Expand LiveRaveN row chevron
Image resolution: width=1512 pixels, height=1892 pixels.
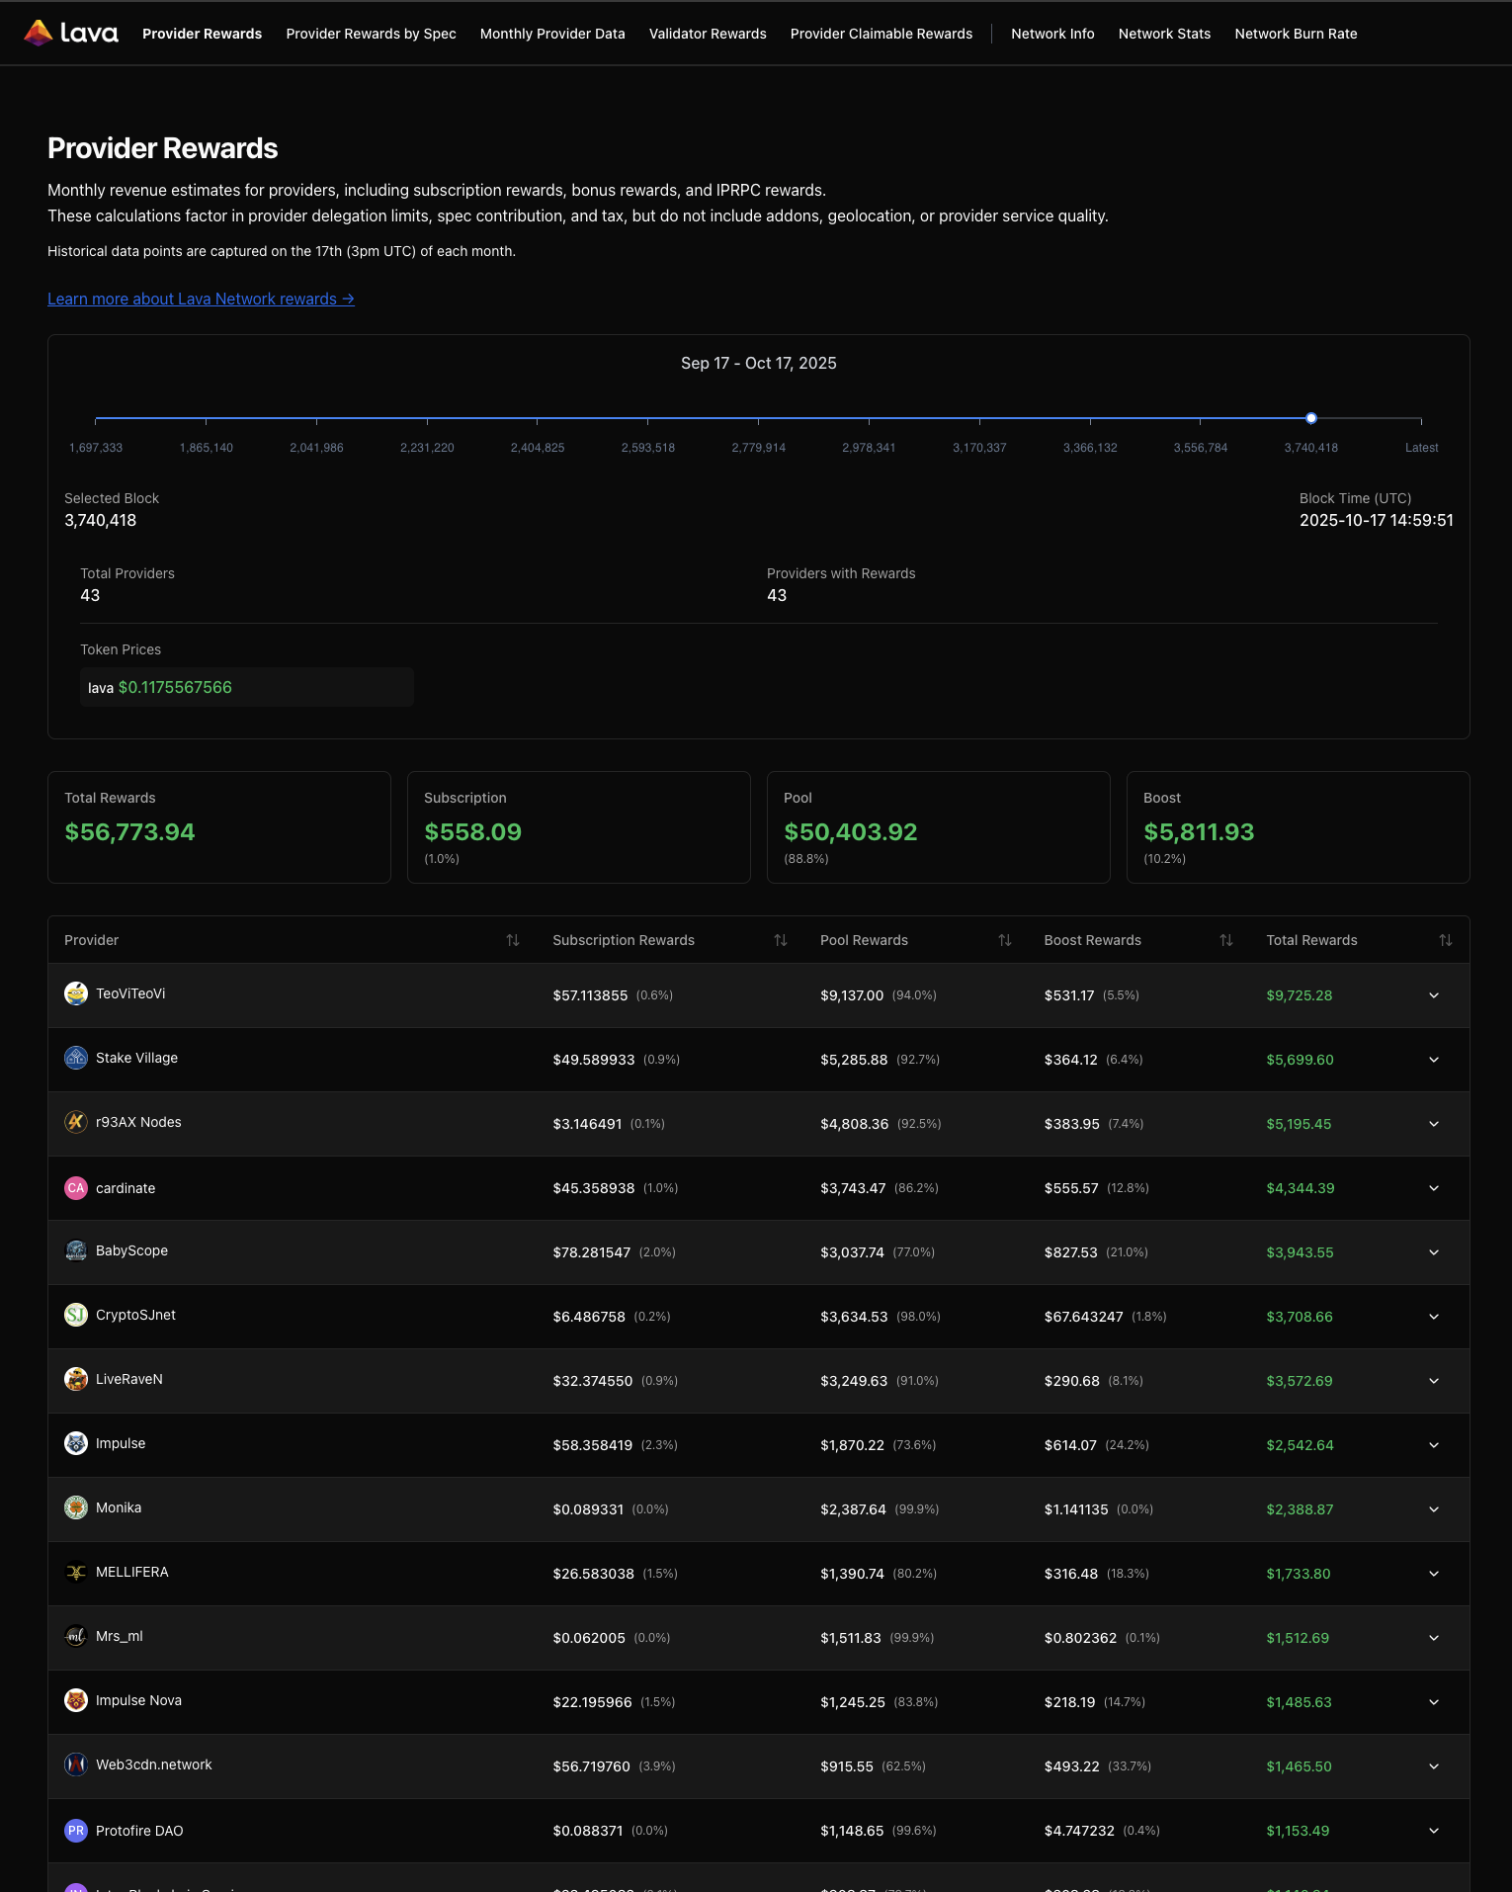coord(1434,1381)
